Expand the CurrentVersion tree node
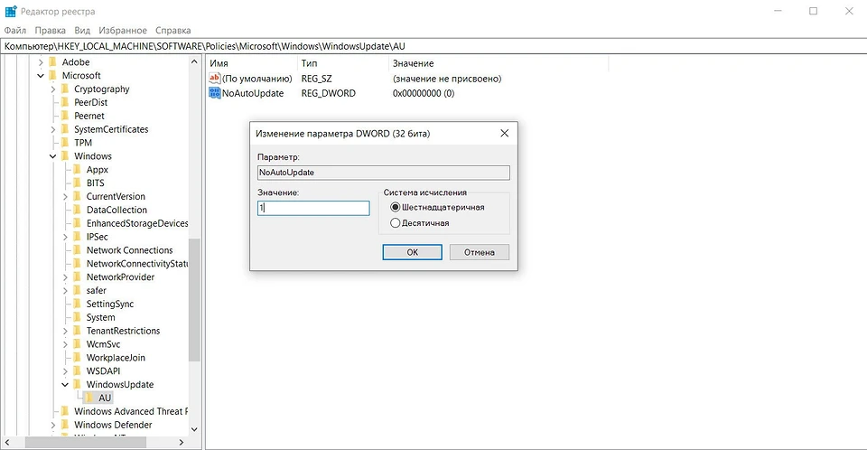867x450 pixels. click(65, 196)
